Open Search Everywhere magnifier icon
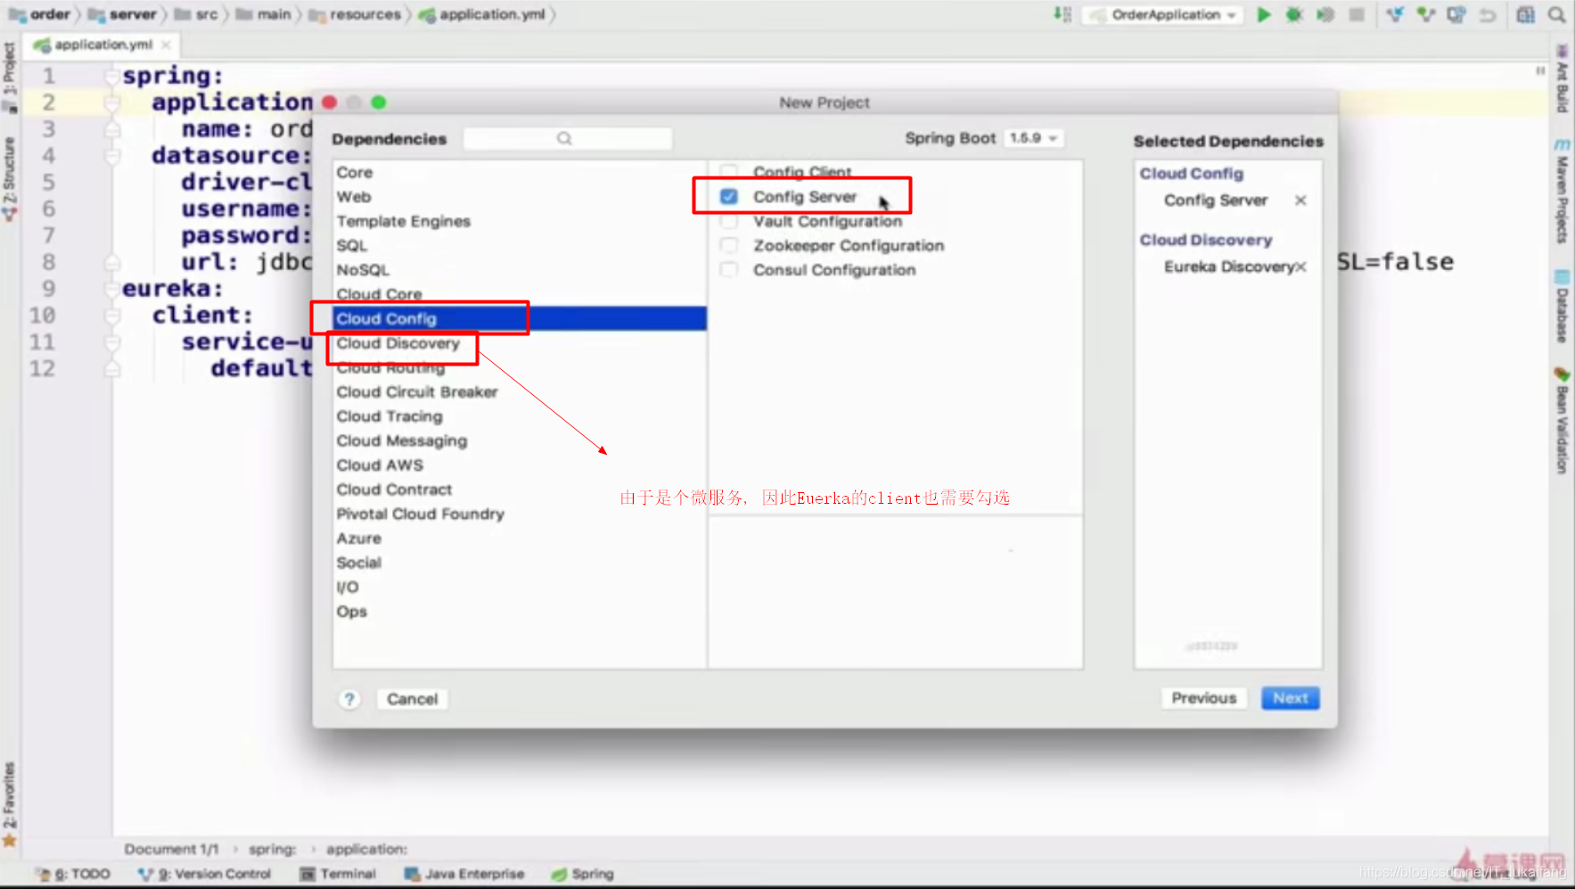Screen dimensions: 1575x889 (x=1556, y=14)
